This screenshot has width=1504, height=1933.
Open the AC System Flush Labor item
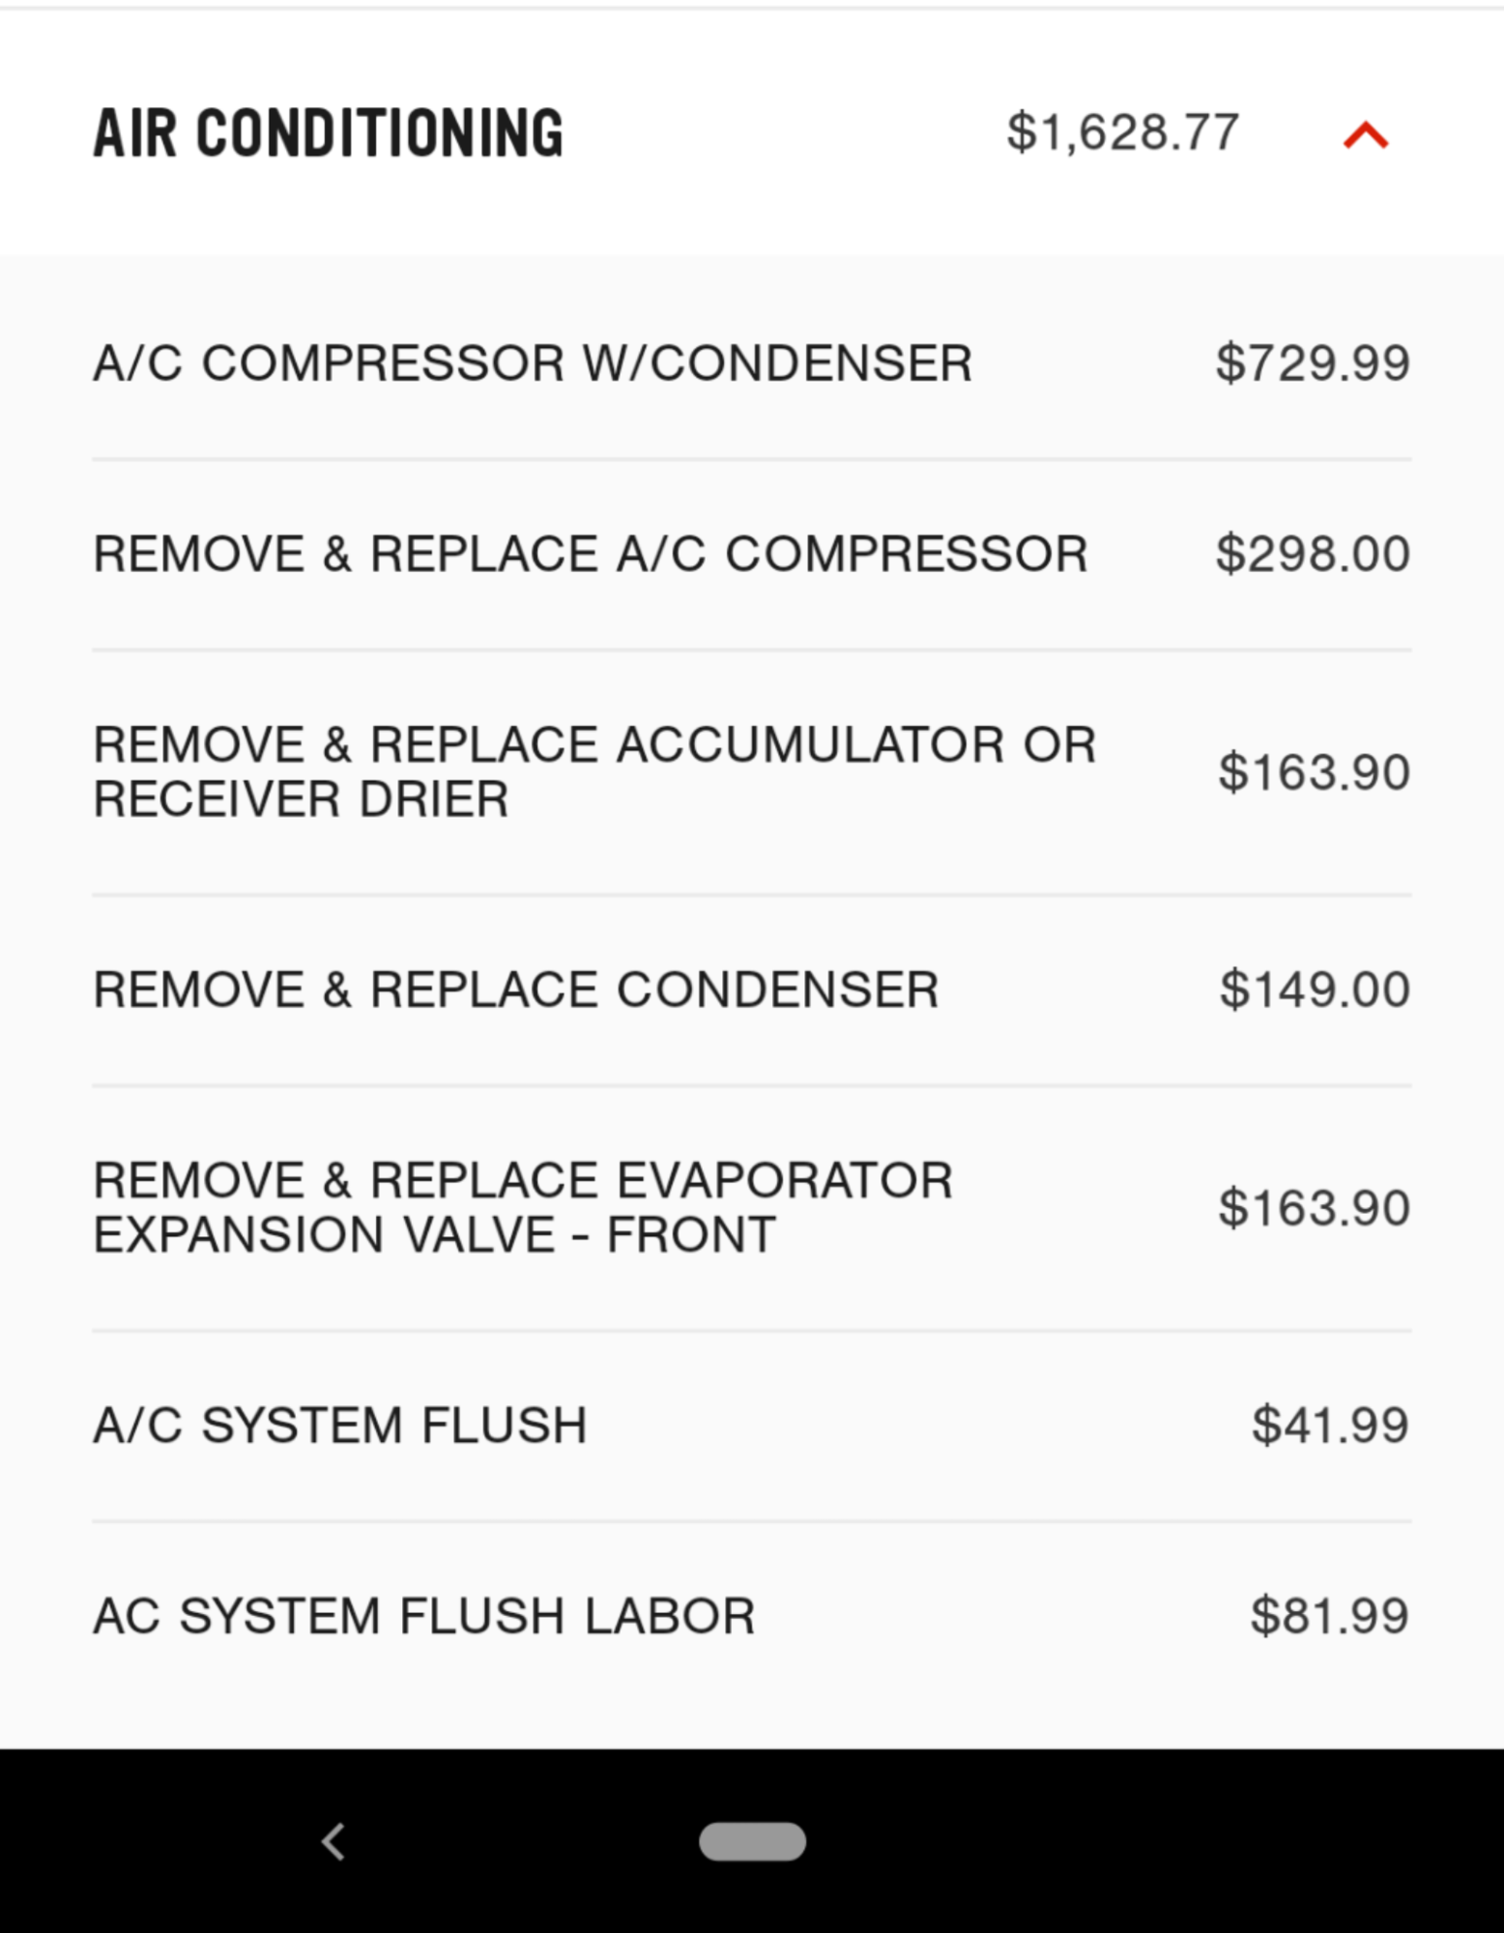click(x=423, y=1616)
